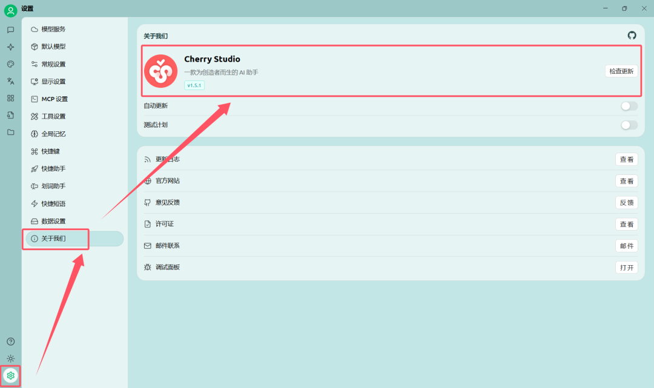Open the translate sidebar icon
Viewport: 654px width, 388px height.
pos(10,81)
